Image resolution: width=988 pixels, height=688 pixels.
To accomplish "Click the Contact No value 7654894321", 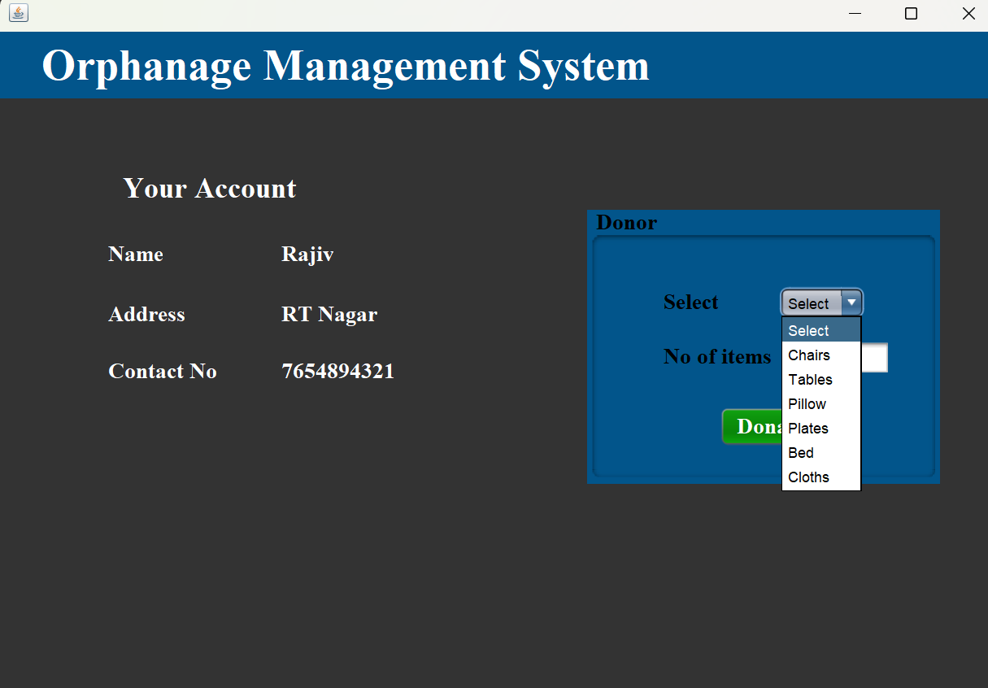I will click(337, 371).
